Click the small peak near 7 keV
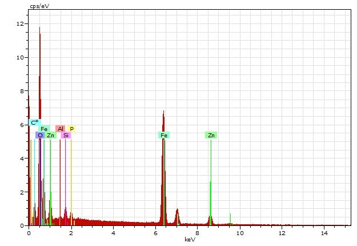357x246 pixels. [x=177, y=211]
